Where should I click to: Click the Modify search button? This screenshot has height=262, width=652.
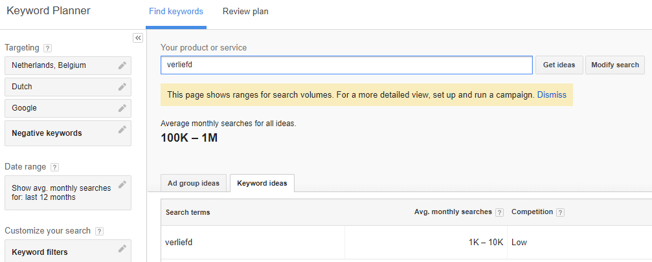click(615, 65)
